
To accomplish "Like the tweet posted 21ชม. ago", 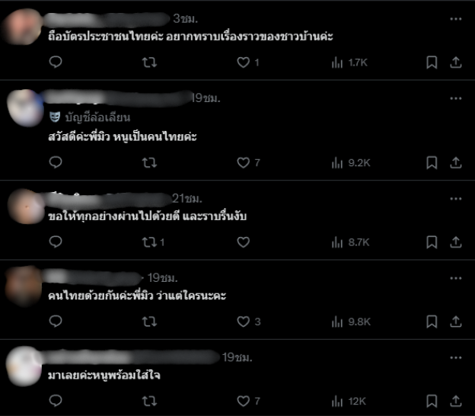I will (244, 242).
